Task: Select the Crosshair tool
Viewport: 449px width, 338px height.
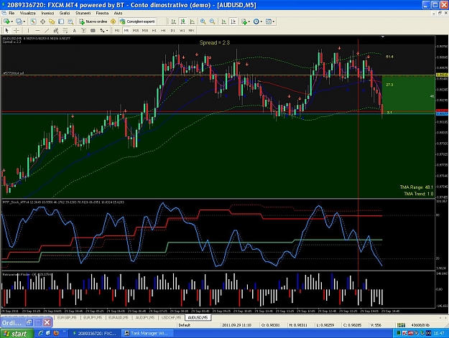Action: click(17, 30)
